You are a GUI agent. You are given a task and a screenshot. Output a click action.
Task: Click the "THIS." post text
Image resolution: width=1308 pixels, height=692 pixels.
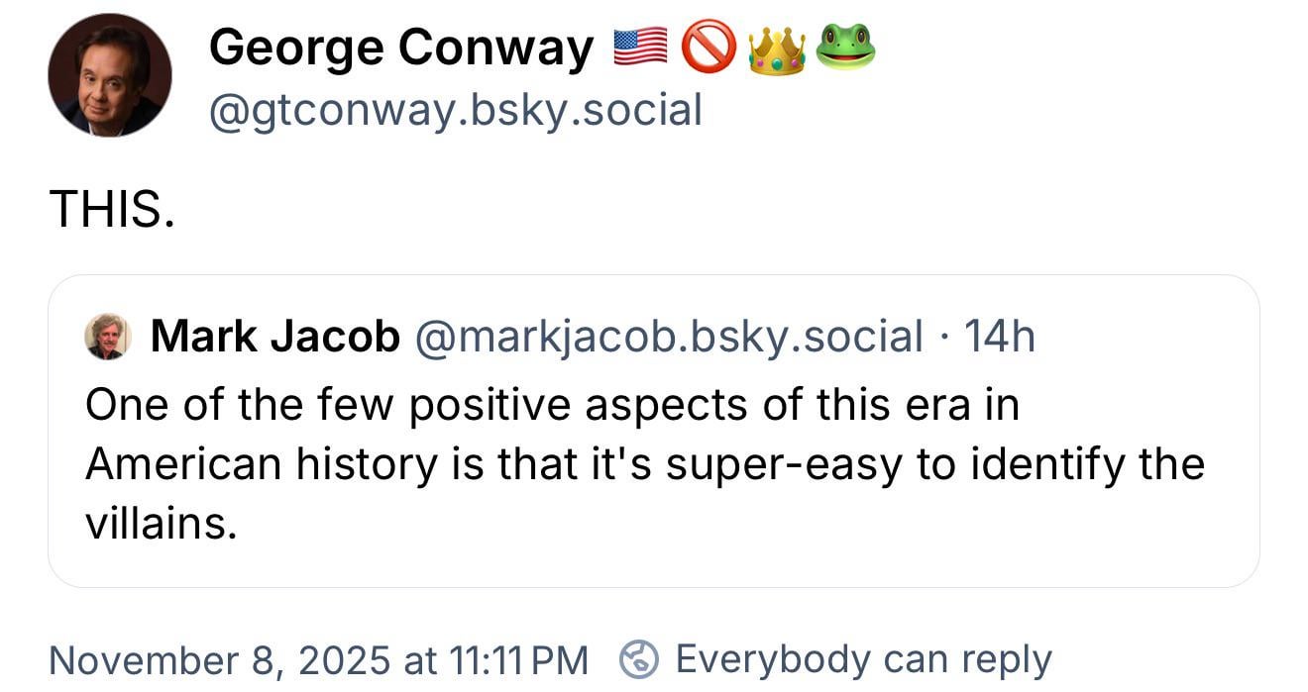112,207
